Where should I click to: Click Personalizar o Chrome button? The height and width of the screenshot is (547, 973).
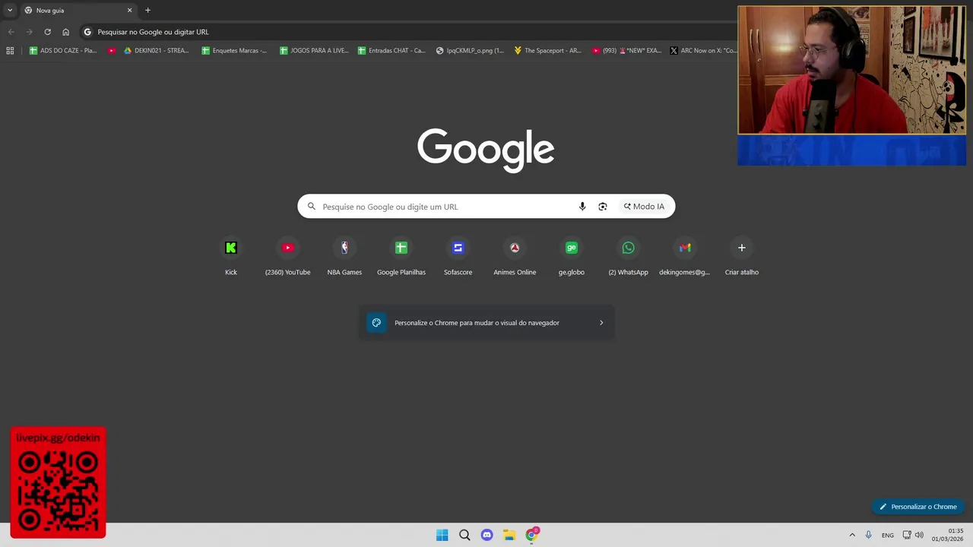coord(918,507)
